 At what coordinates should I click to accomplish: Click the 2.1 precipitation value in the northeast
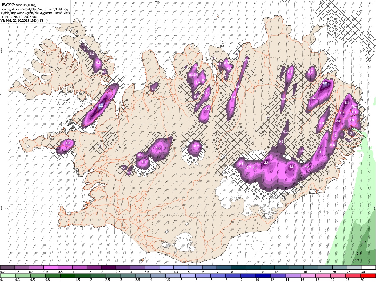click(x=314, y=98)
